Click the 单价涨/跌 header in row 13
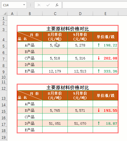Screen dimensions: 127x141 tap(105, 95)
